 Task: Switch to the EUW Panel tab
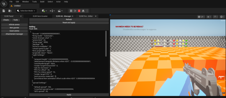9,16
